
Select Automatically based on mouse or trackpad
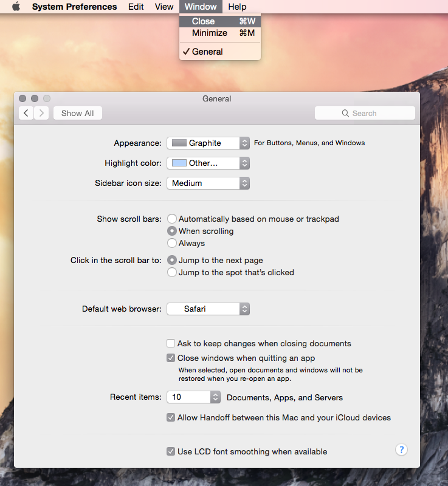[172, 219]
